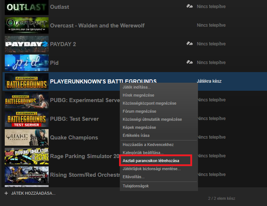
Task: Click the cloud sync icon in PAYDAY 2 row
Action: pos(190,44)
